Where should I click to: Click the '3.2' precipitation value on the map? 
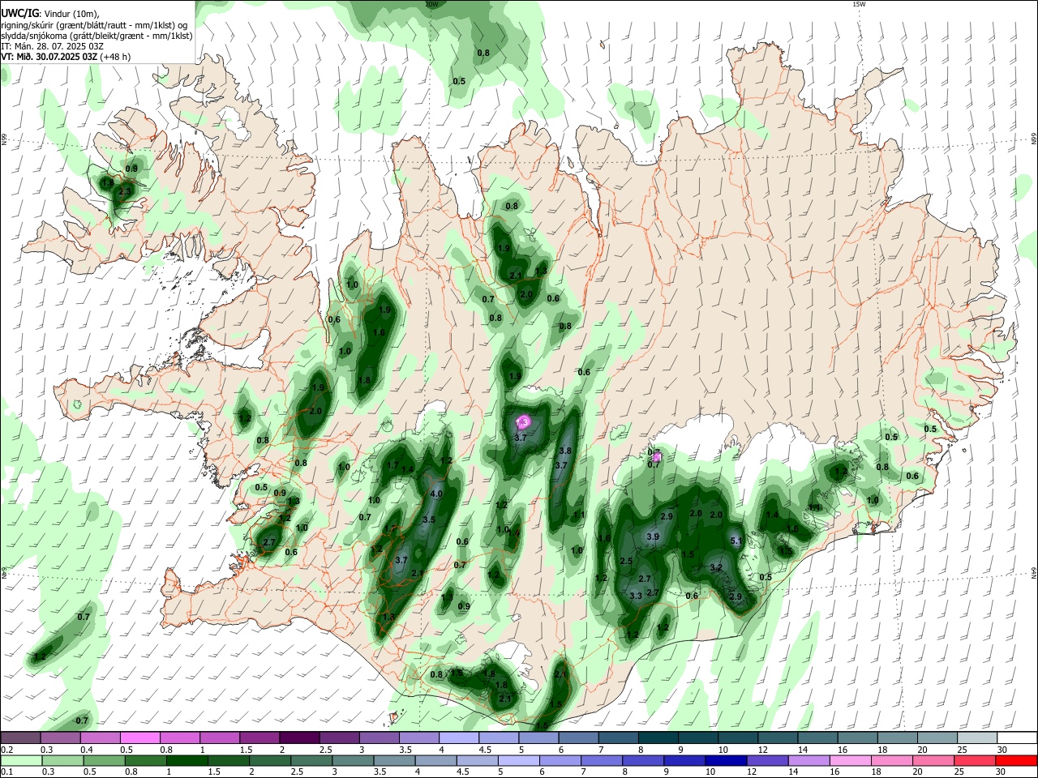(716, 567)
